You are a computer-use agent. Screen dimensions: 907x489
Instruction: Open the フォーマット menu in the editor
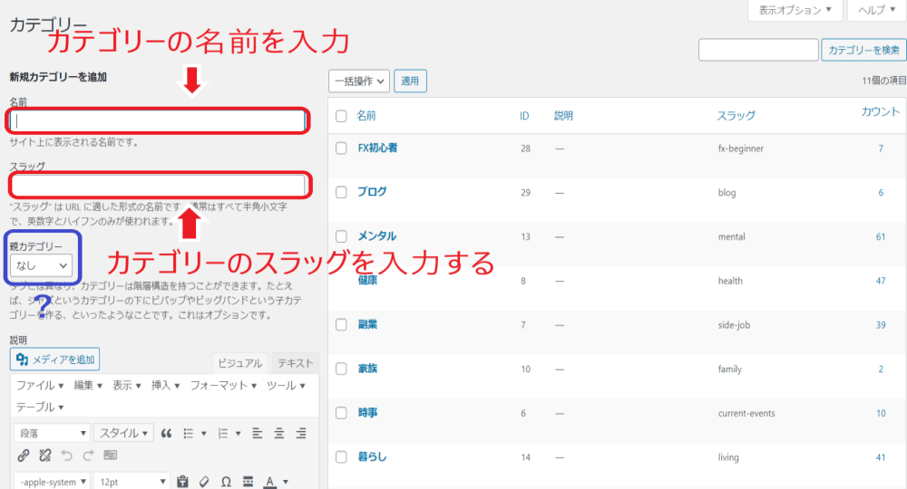[223, 386]
